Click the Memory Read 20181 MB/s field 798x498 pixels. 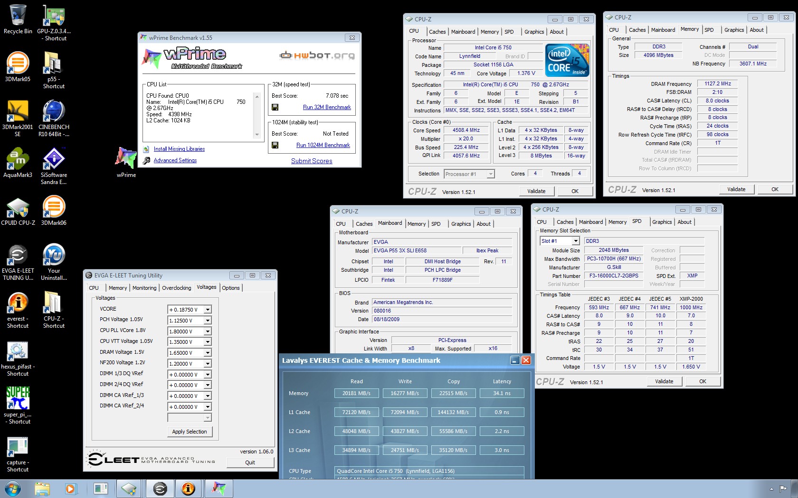pos(356,393)
